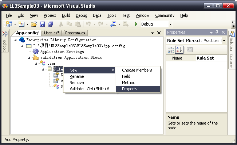This screenshot has height=145, width=237.
Task: Pin the Properties panel with auto-hide
Action: pyautogui.click(x=217, y=32)
